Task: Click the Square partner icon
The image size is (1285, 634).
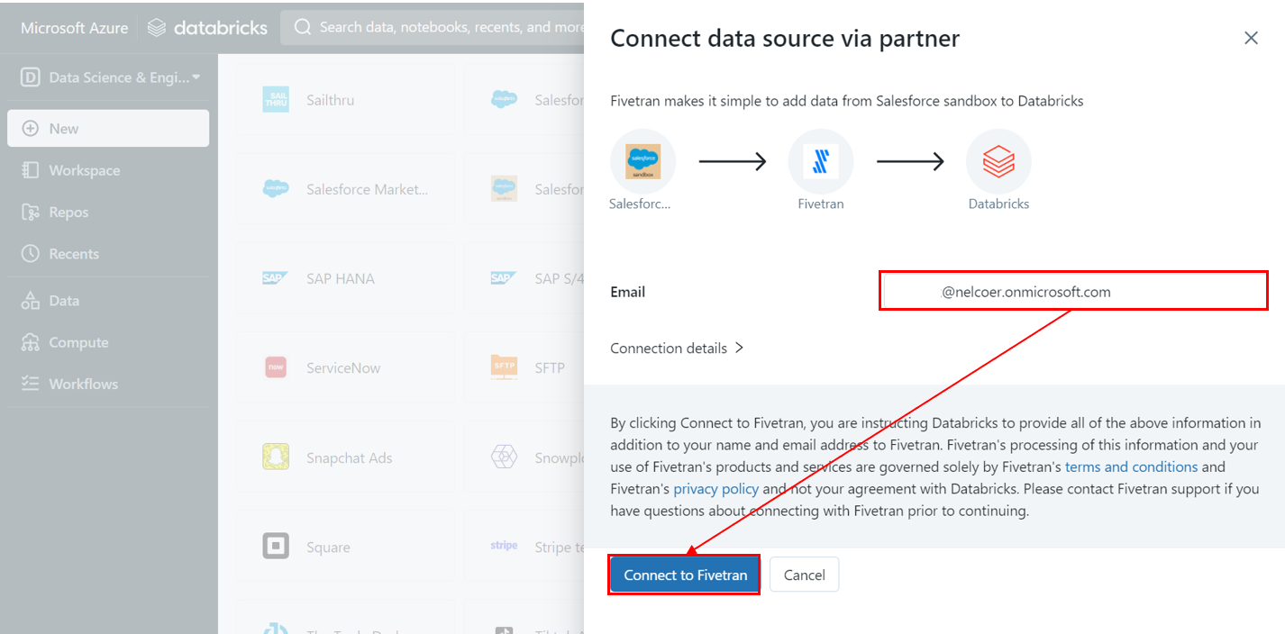Action: pyautogui.click(x=276, y=547)
